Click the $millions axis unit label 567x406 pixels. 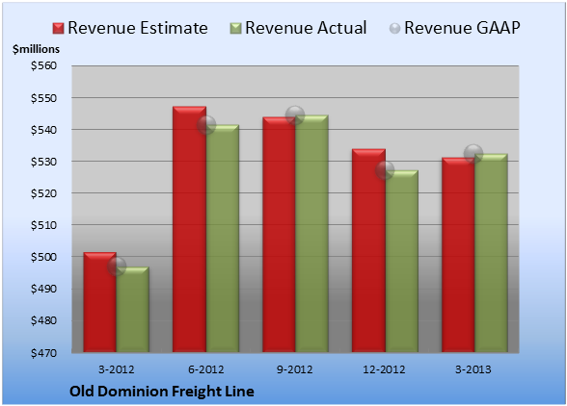click(x=36, y=49)
